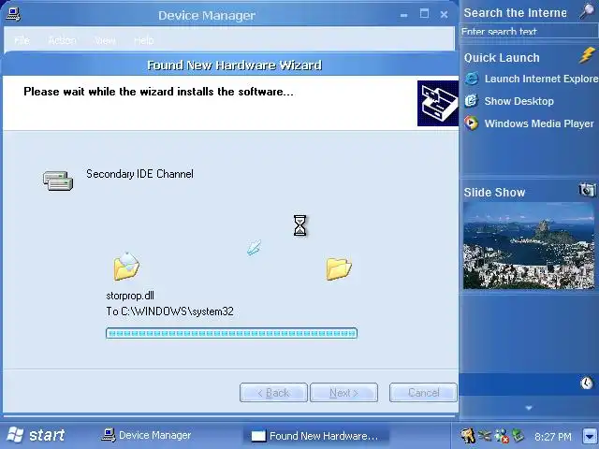Launch Internet Explorer from the sidebar link

tap(541, 79)
